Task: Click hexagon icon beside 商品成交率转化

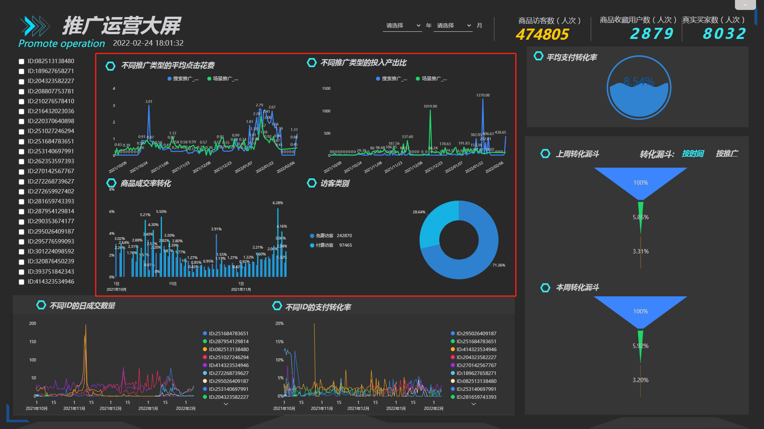Action: click(x=111, y=183)
